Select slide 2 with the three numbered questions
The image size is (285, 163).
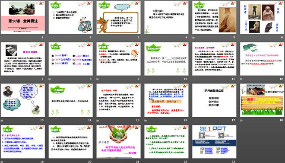(x=70, y=17)
